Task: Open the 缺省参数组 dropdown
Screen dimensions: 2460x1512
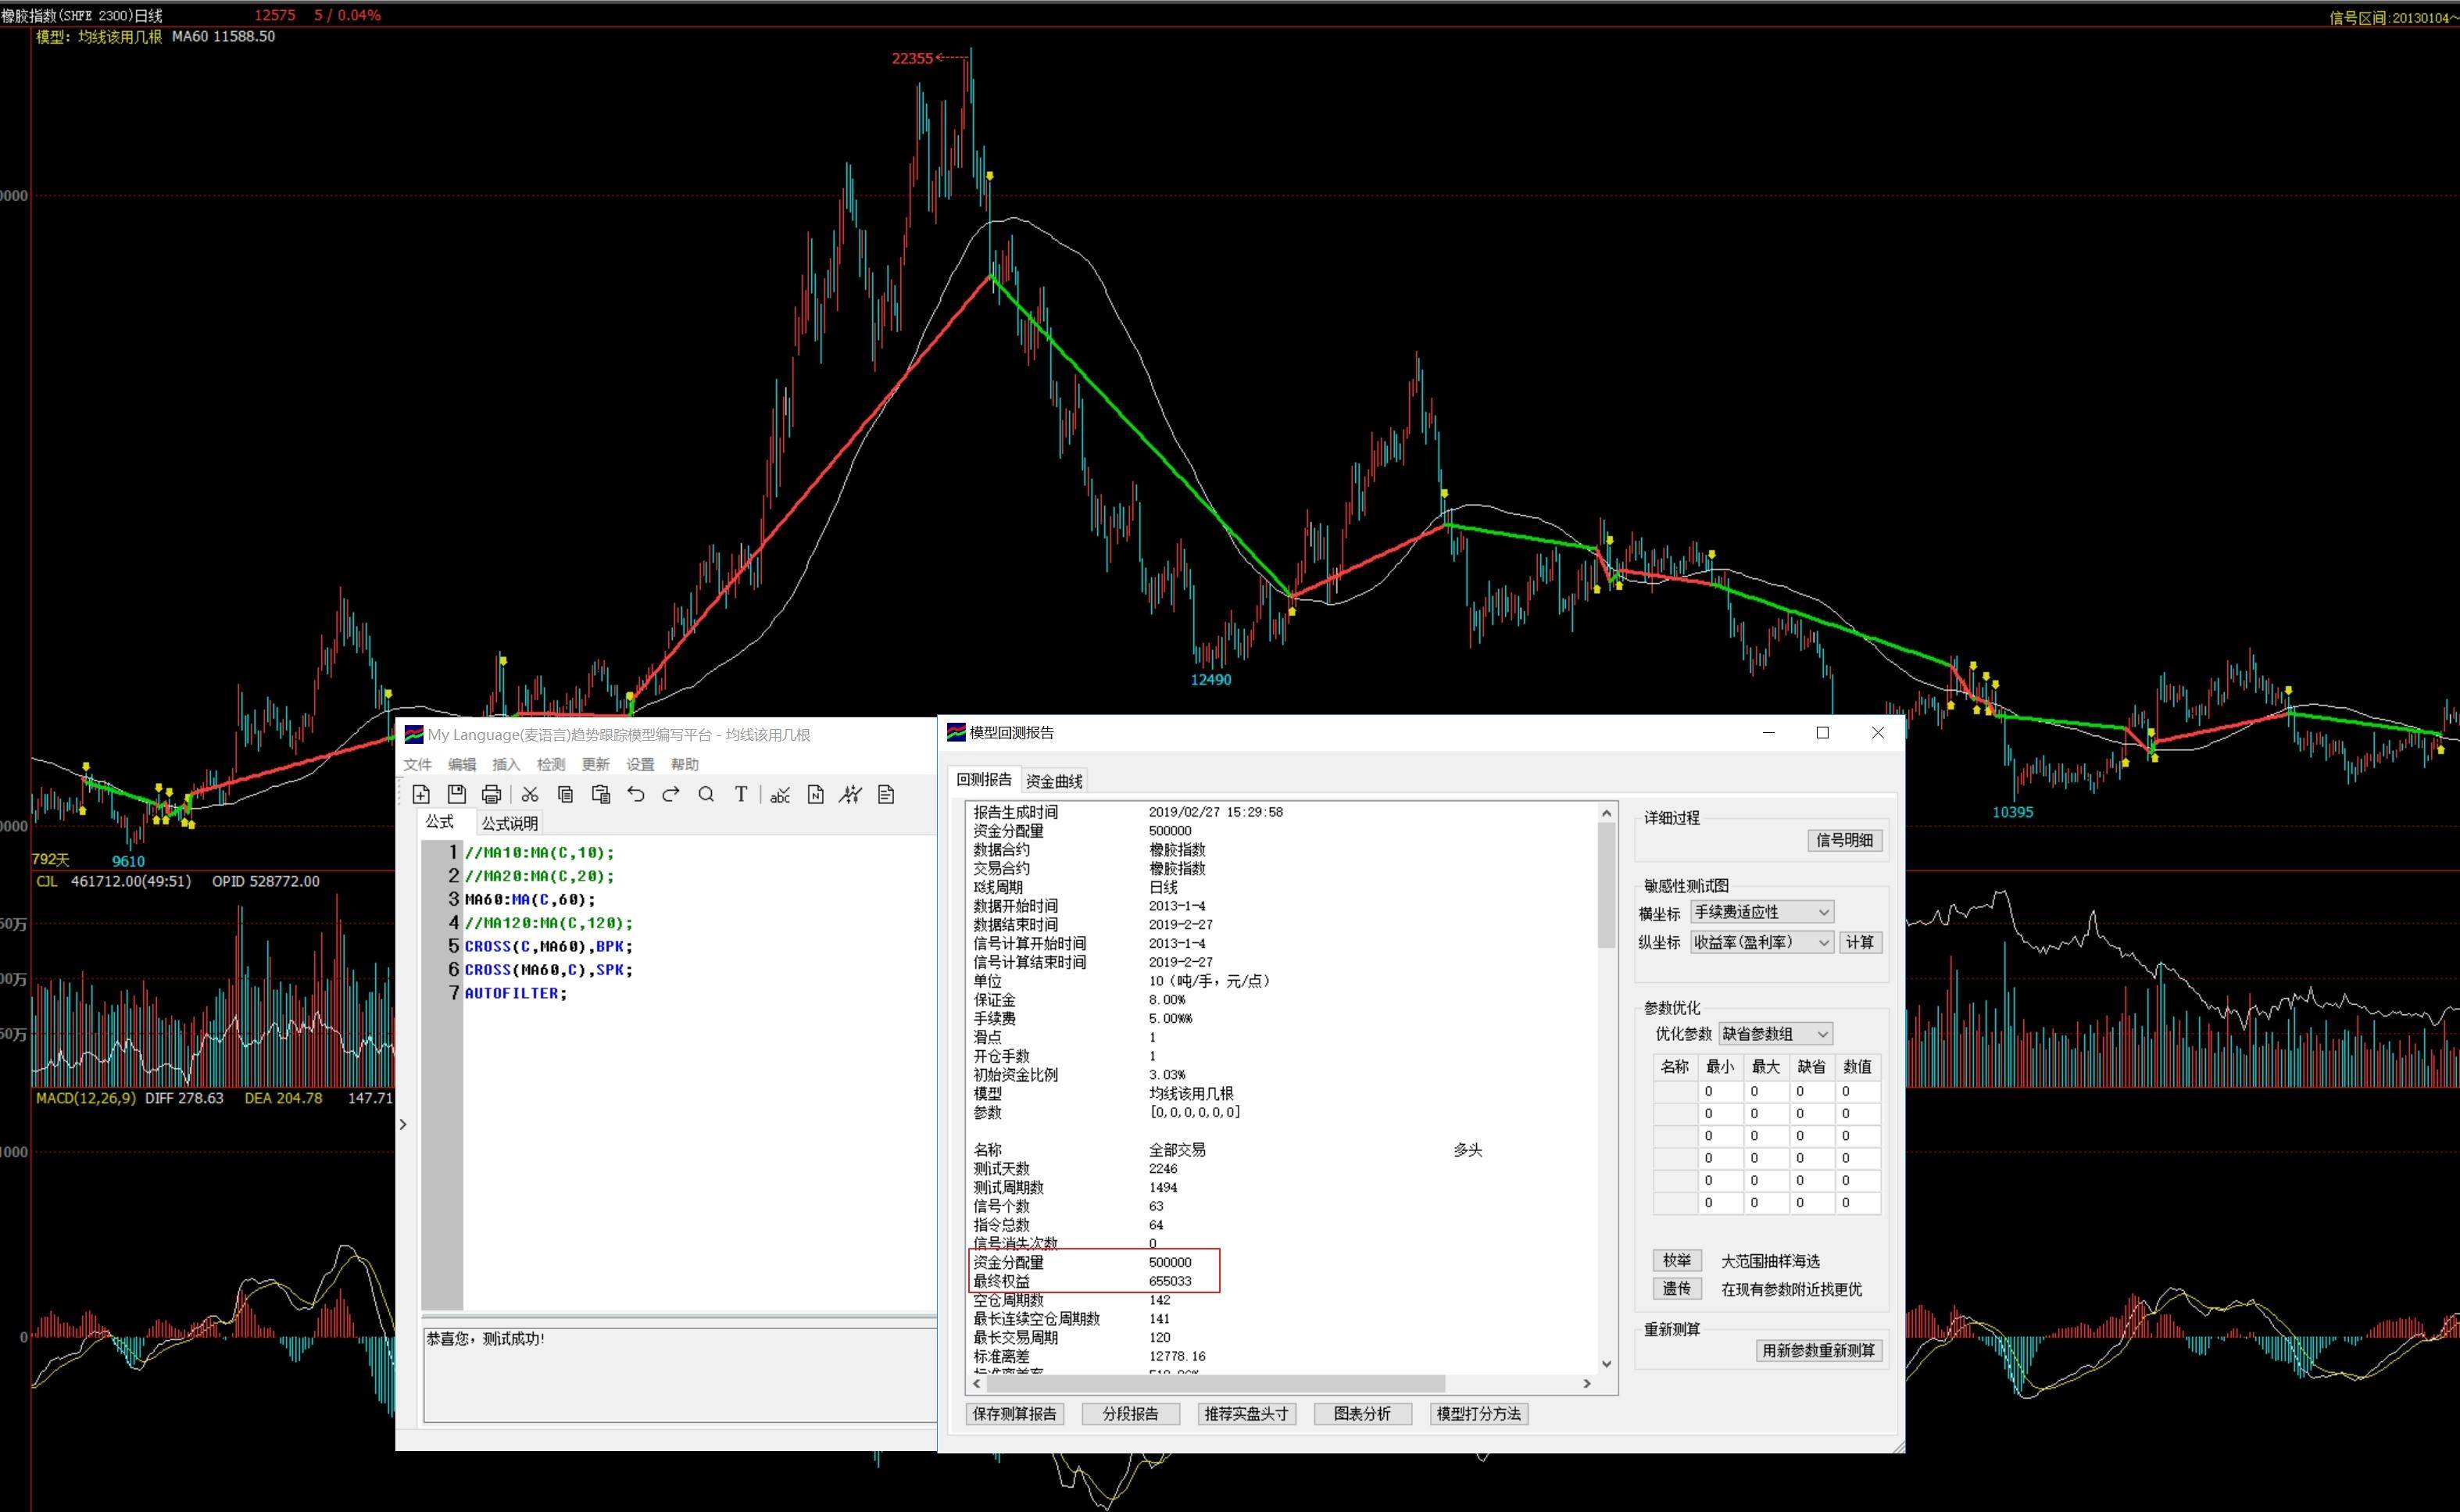Action: (1776, 1034)
